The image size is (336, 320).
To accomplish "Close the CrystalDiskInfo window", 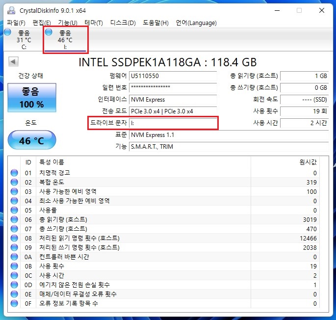I will [x=322, y=10].
